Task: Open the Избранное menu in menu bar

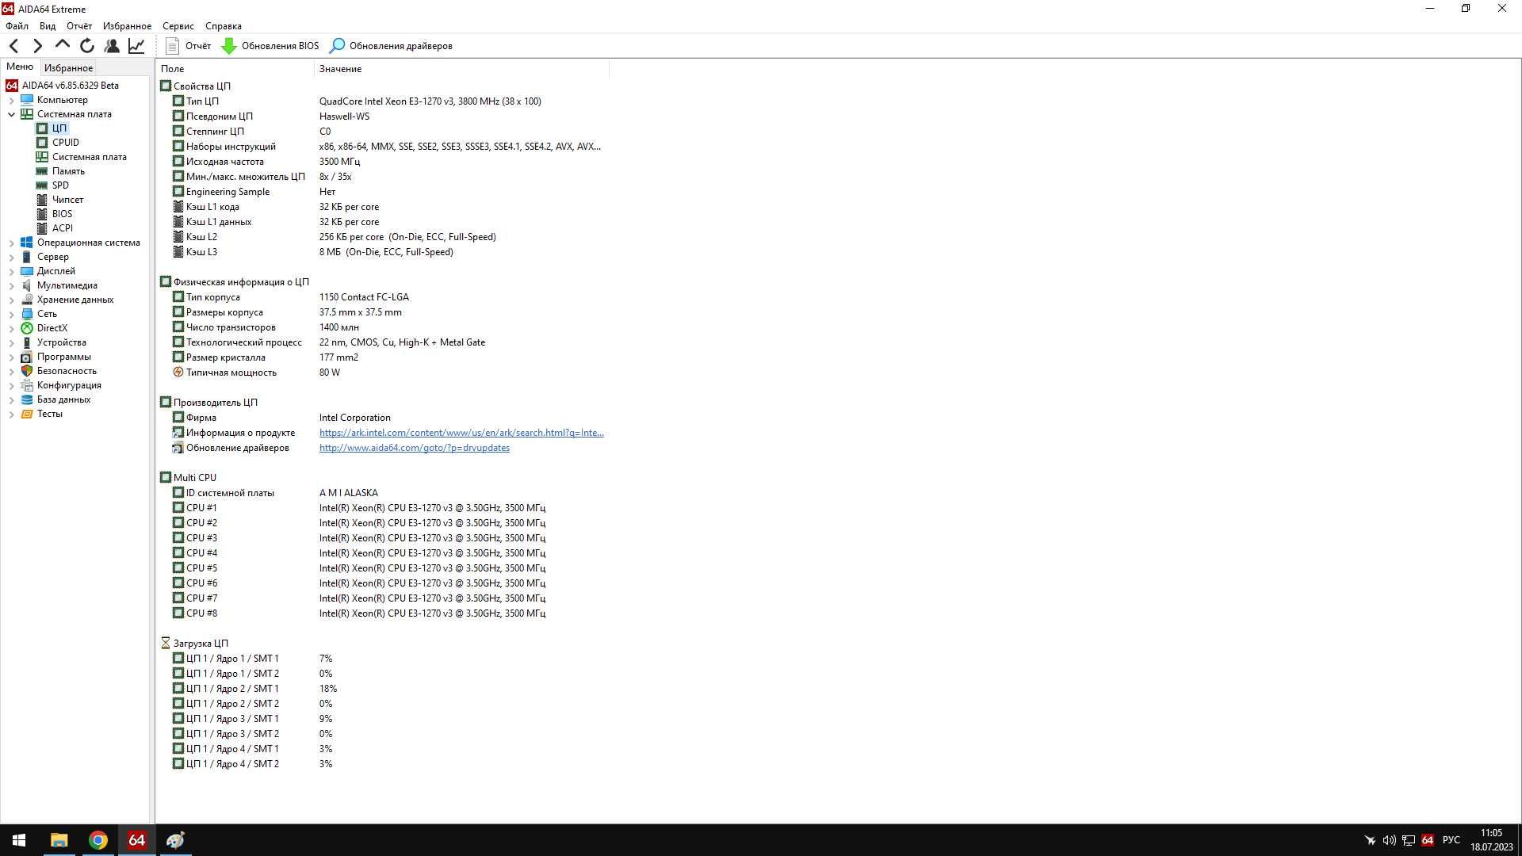Action: [127, 26]
